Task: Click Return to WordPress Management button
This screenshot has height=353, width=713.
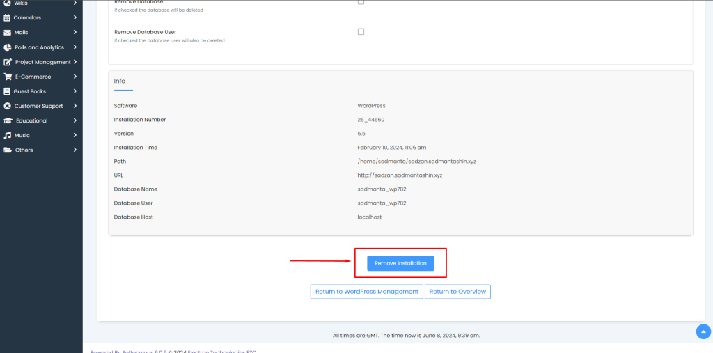Action: click(366, 292)
